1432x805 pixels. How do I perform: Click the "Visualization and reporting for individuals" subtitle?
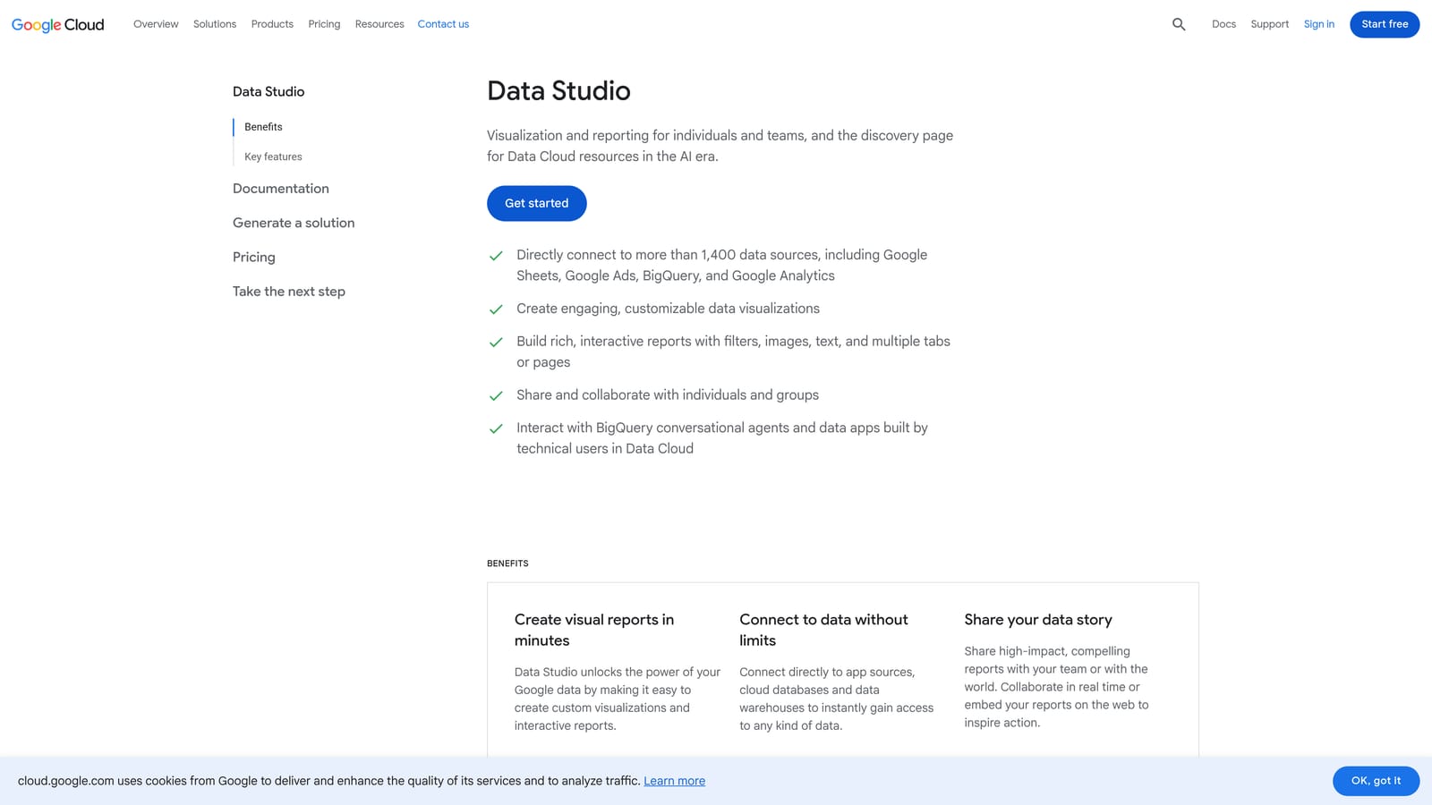(720, 146)
